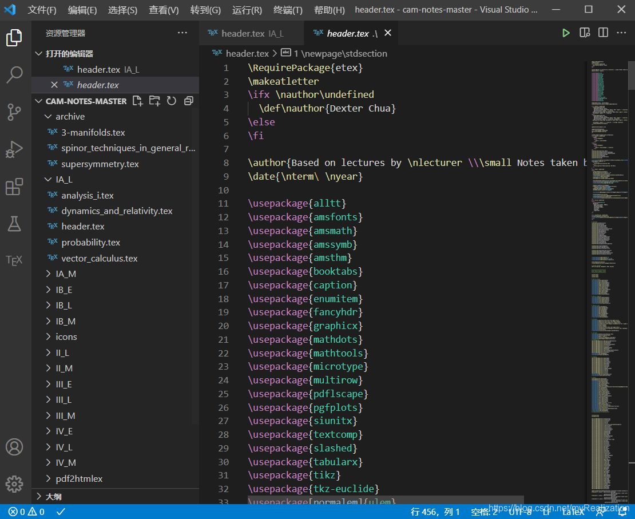Image resolution: width=635 pixels, height=519 pixels.
Task: Expand the 大纲 outline section
Action: pyautogui.click(x=39, y=496)
